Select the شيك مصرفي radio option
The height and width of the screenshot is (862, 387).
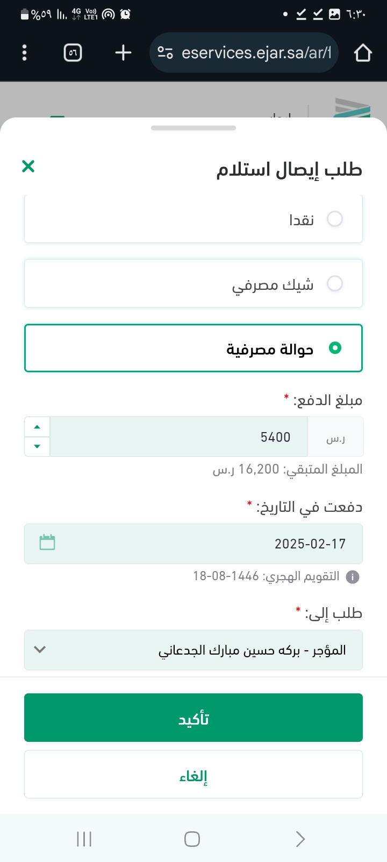(335, 283)
